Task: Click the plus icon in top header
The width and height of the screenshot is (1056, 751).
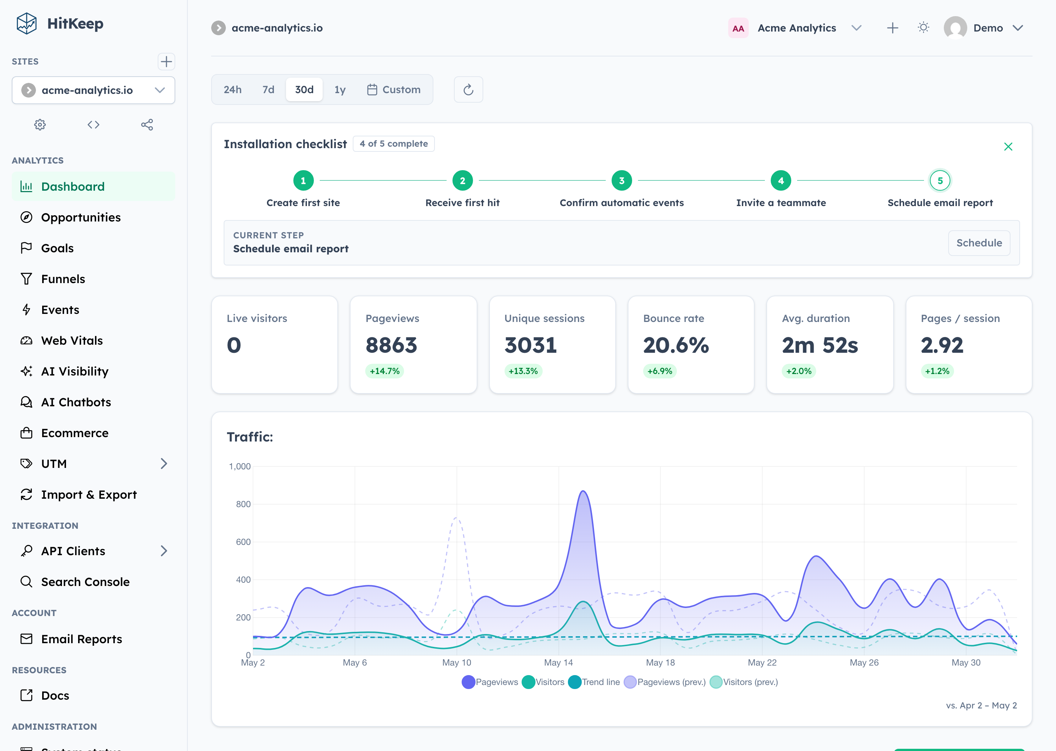Action: (x=893, y=28)
